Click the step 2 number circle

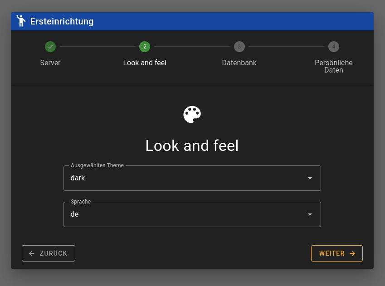pos(145,46)
